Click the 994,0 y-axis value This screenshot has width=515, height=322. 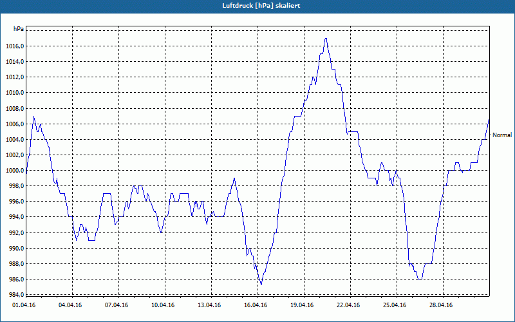[16, 217]
